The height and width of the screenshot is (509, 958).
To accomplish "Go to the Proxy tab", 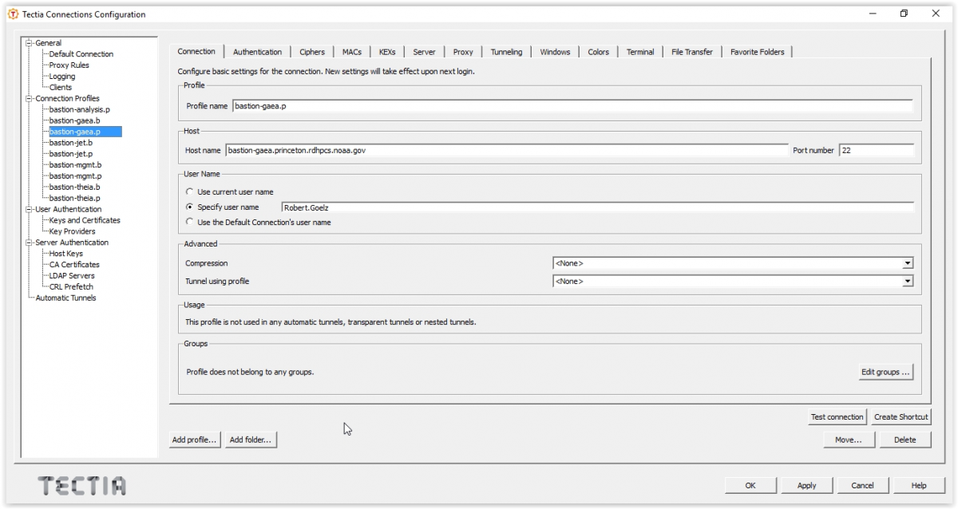I will [x=463, y=52].
